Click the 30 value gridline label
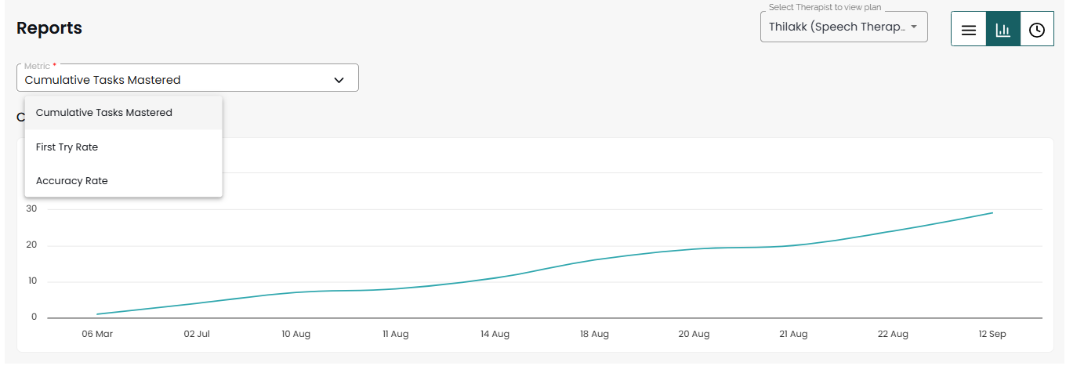This screenshot has width=1066, height=384. (x=31, y=208)
